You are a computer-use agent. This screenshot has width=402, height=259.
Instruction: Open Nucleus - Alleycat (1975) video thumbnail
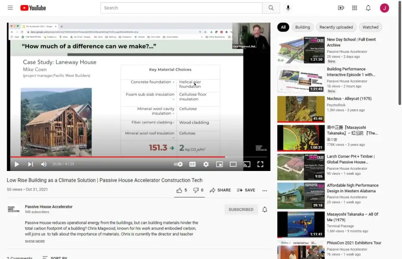coord(301,109)
